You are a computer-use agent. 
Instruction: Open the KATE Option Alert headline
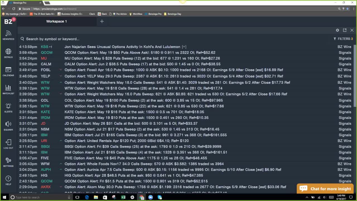click(x=134, y=112)
